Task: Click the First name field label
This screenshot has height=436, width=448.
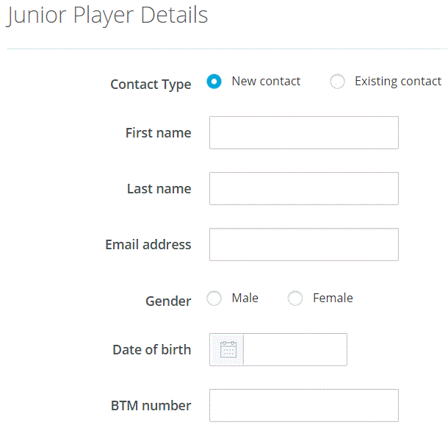Action: coord(158,133)
